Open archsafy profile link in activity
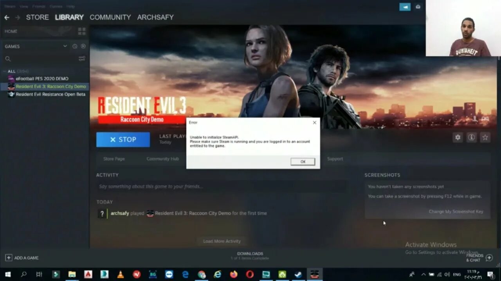The height and width of the screenshot is (281, 501). (120, 213)
